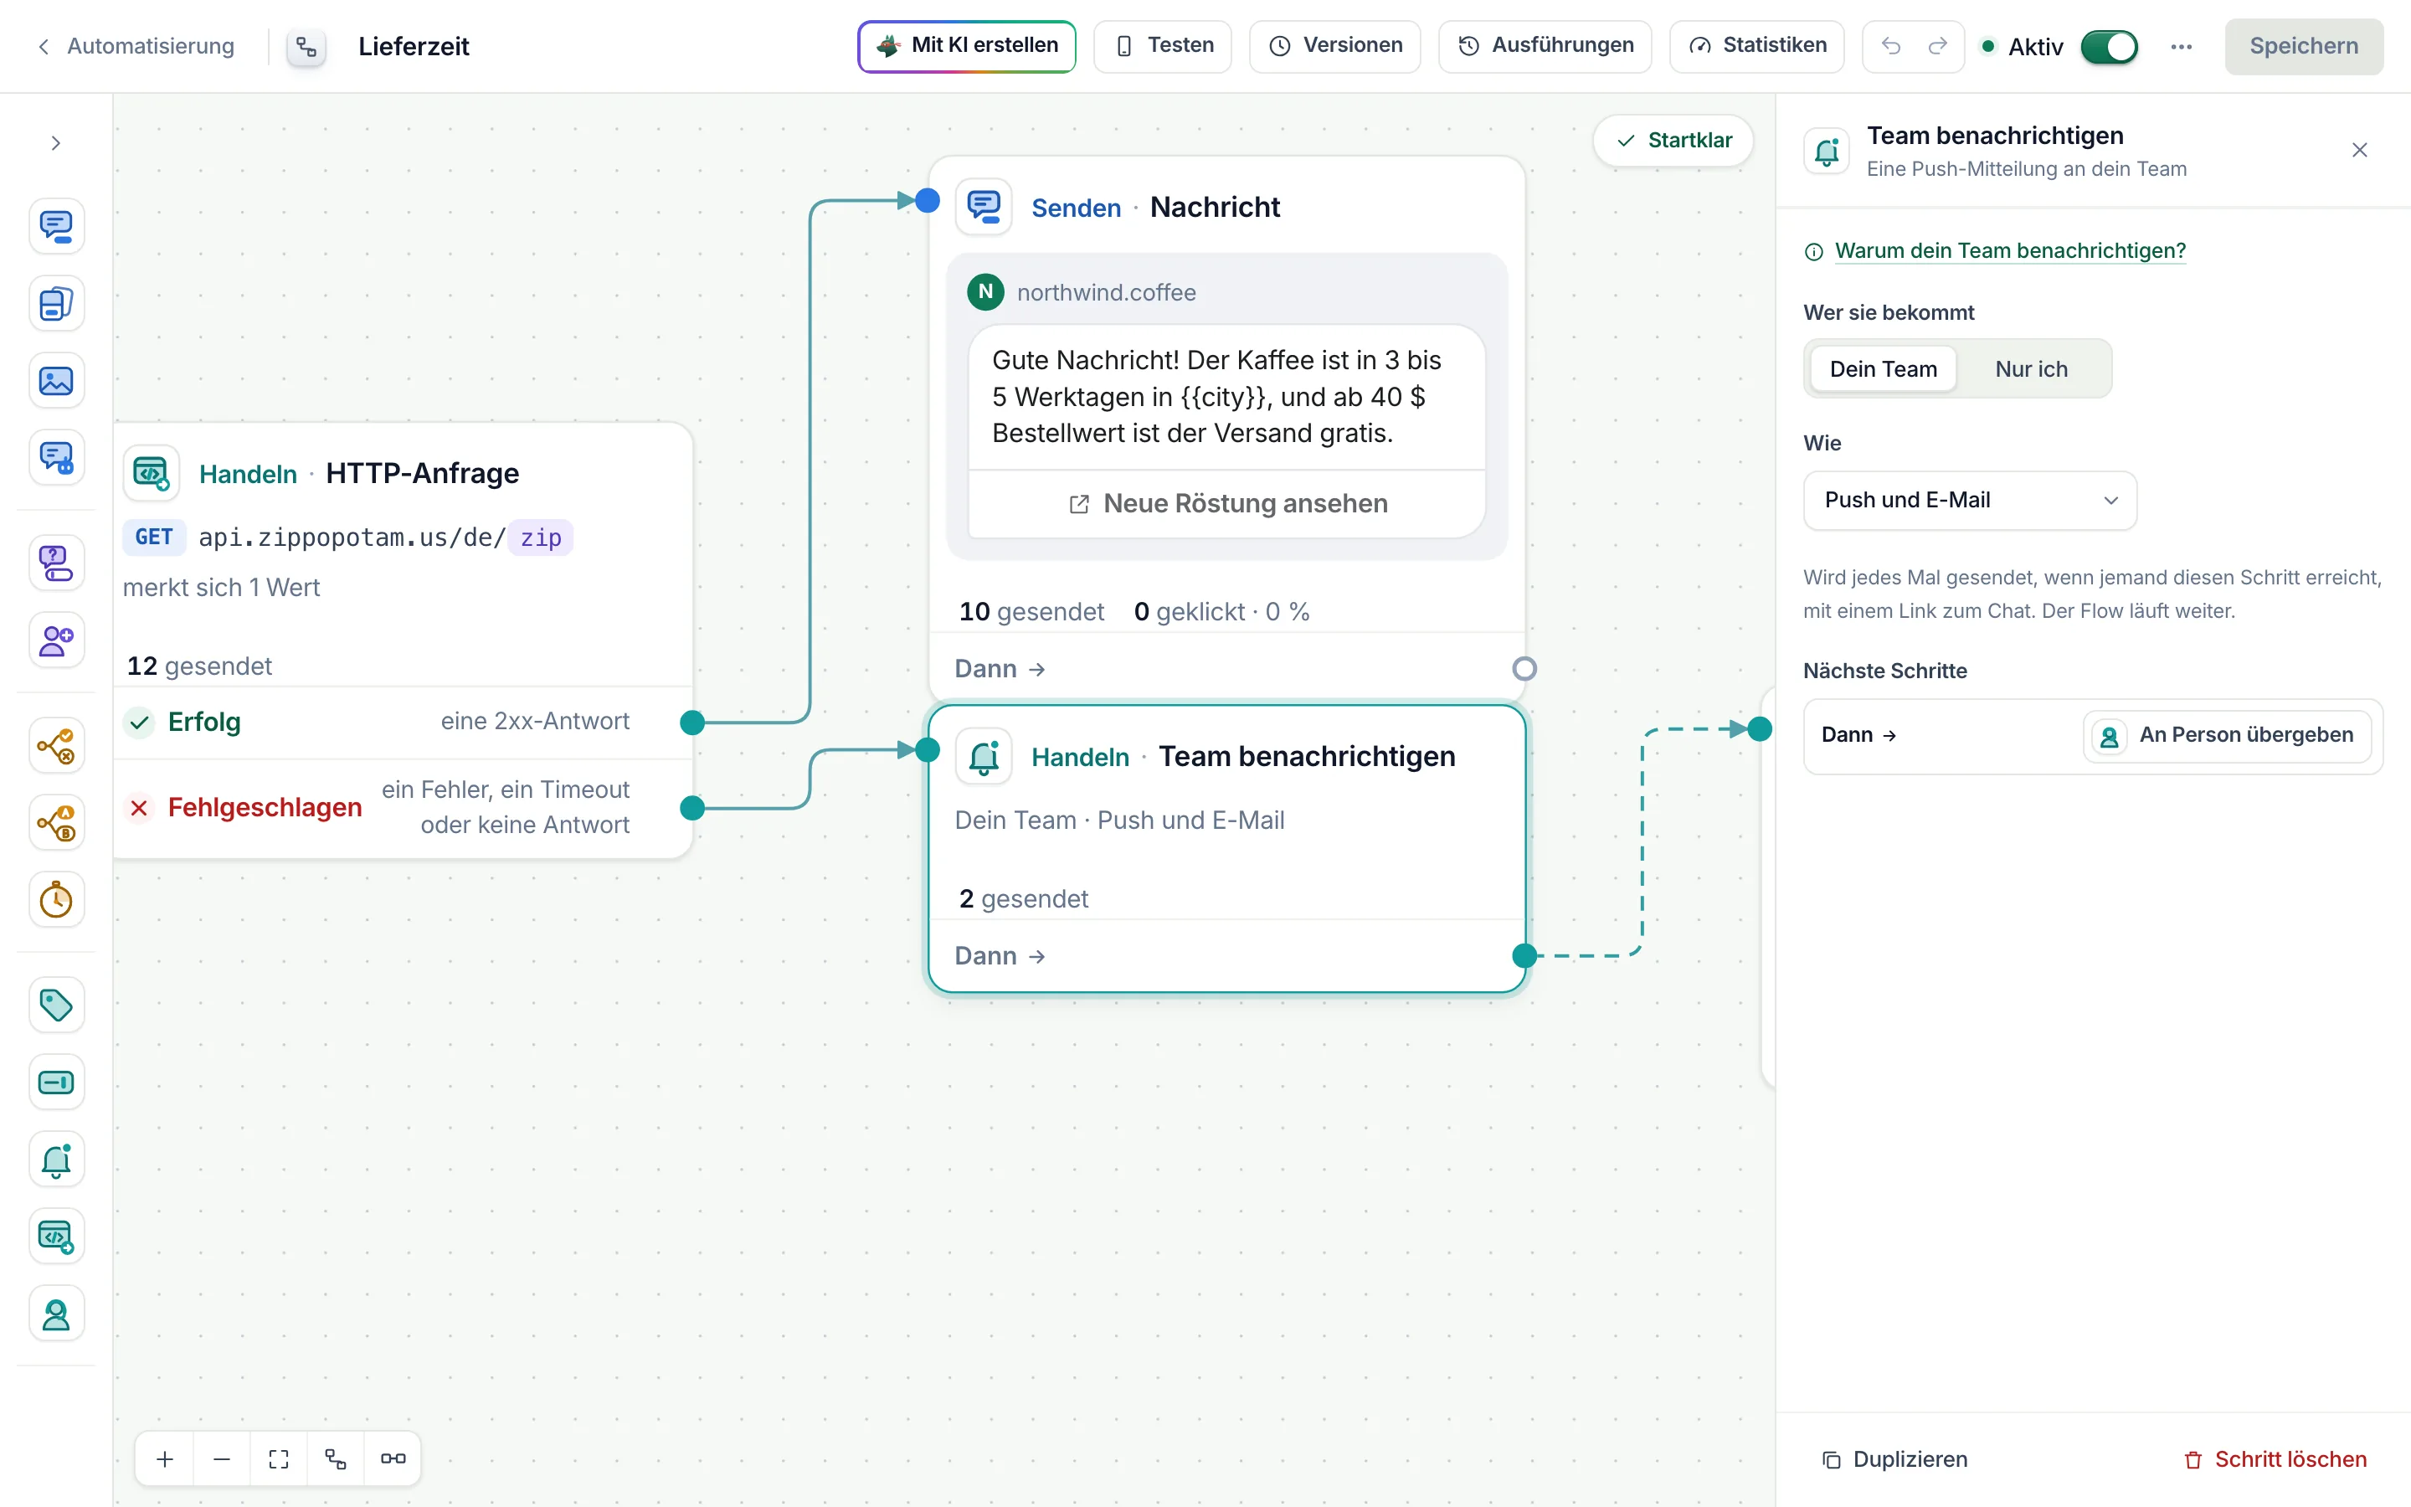Zoom out of the canvas
Image resolution: width=2411 pixels, height=1507 pixels.
(x=222, y=1459)
